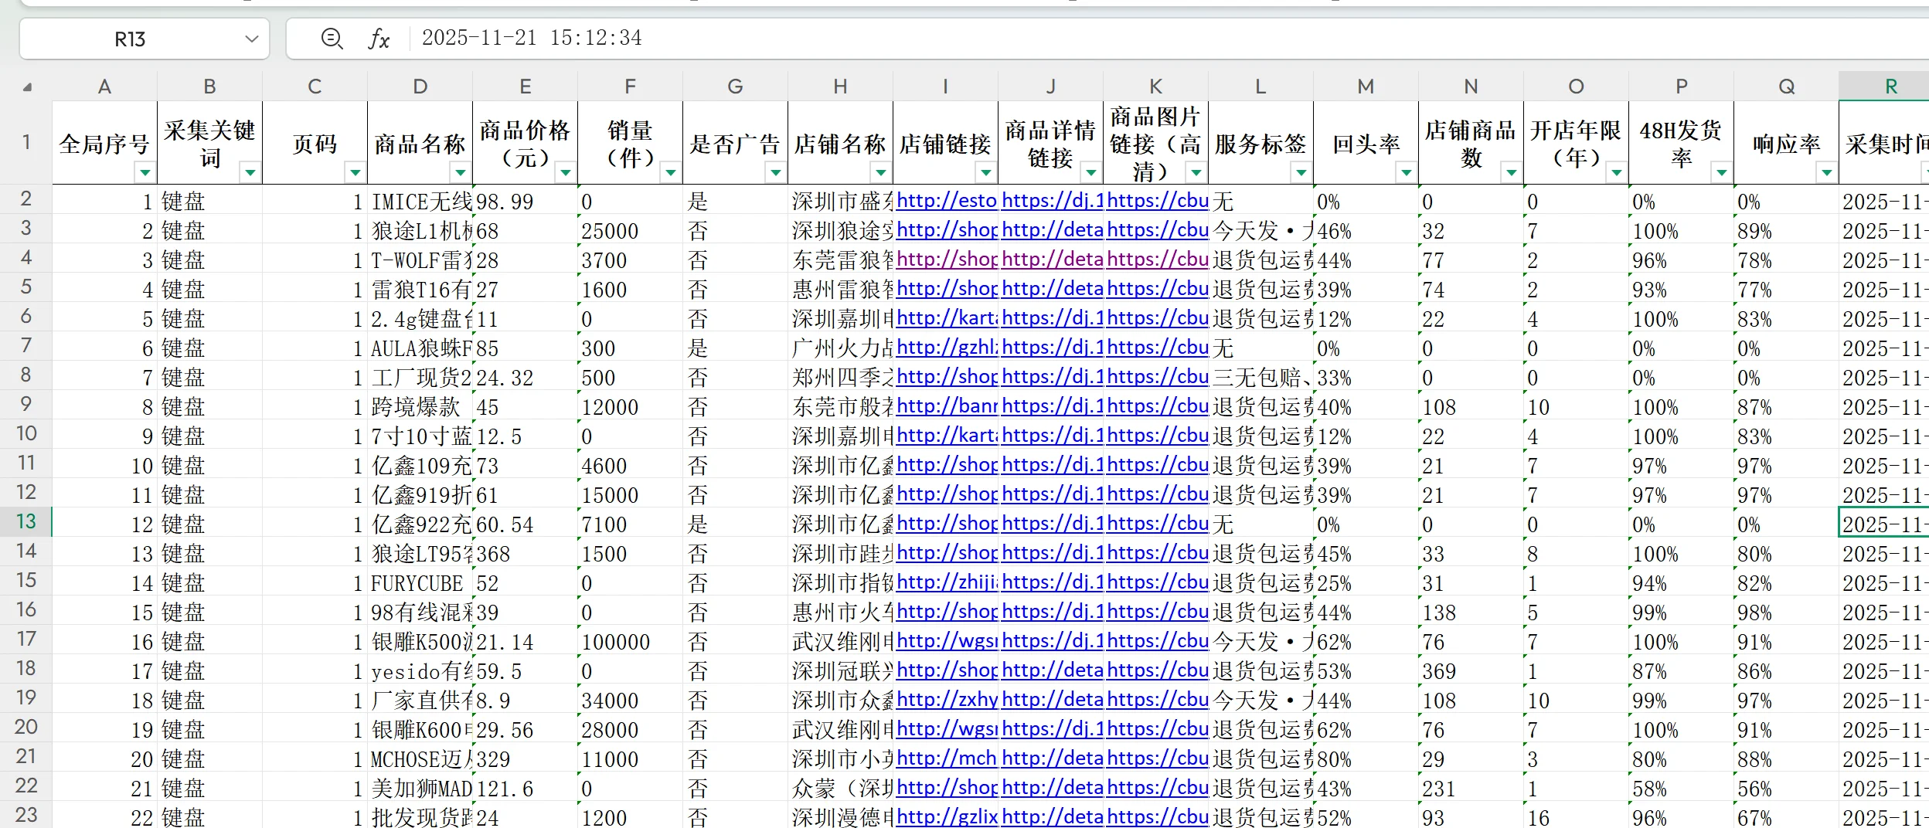Select row 23 header
This screenshot has width=1929, height=828.
[x=26, y=815]
